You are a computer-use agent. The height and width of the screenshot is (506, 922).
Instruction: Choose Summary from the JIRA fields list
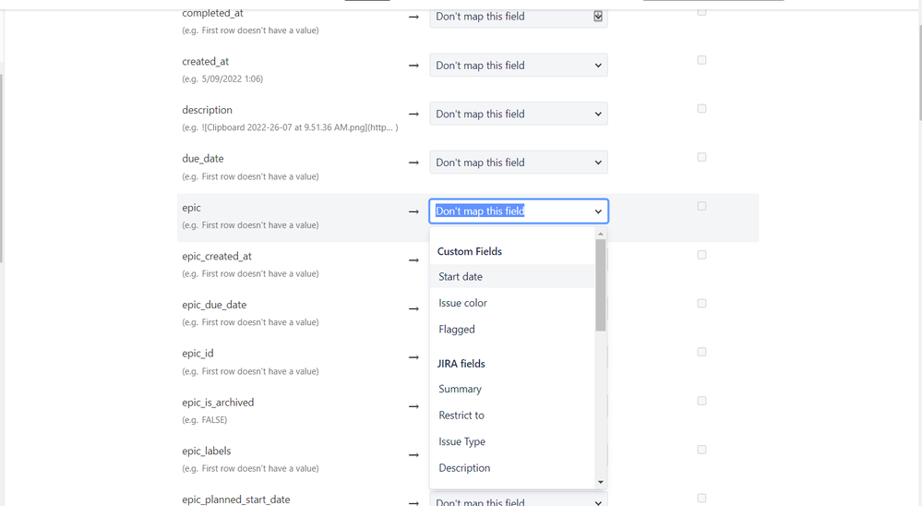(x=512, y=389)
